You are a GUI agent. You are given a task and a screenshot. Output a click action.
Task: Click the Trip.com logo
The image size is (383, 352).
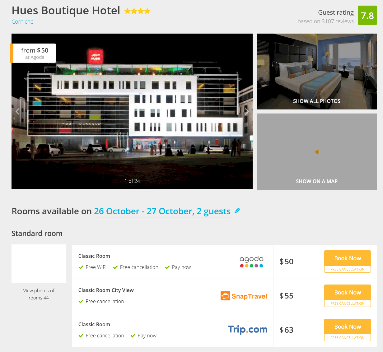(x=247, y=330)
